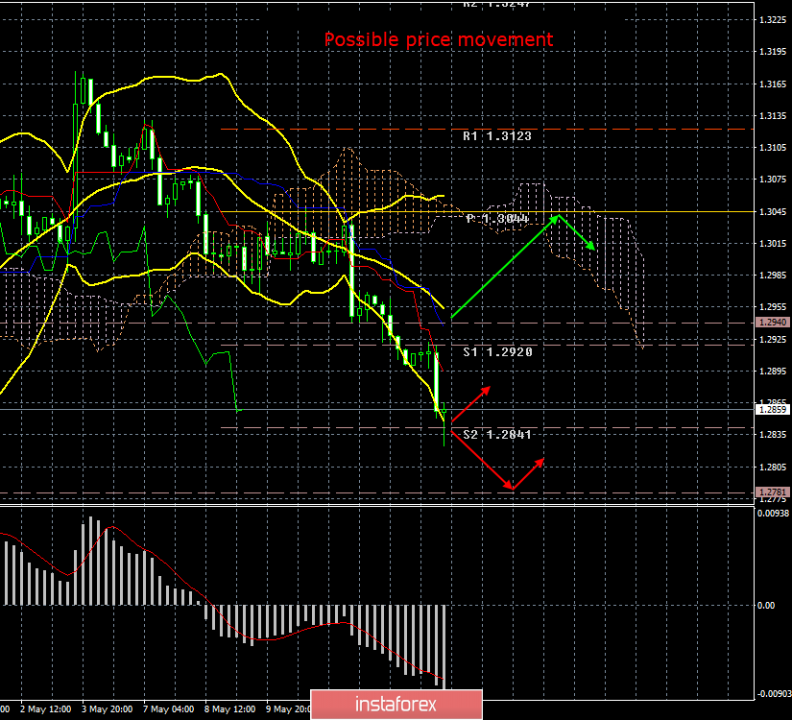Click price axis value 1.3195
This screenshot has height=720, width=792.
[774, 52]
